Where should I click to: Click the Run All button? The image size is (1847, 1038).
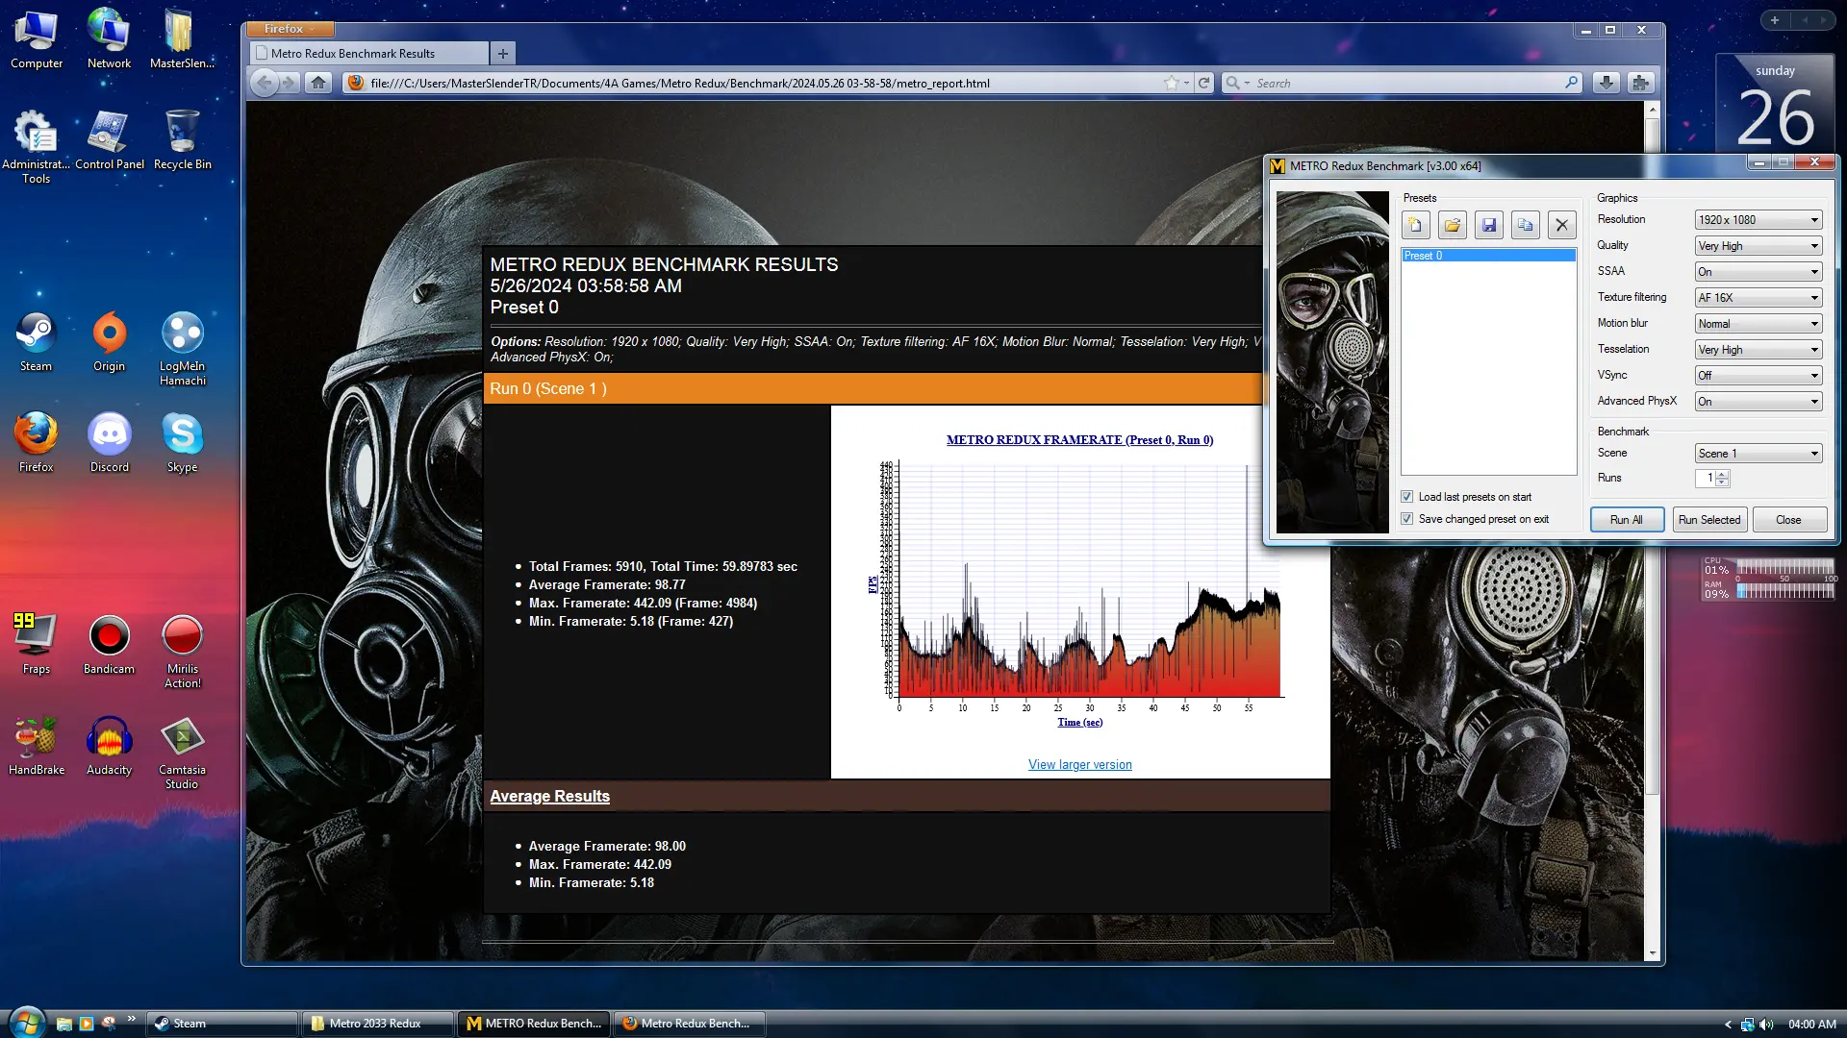[1627, 520]
